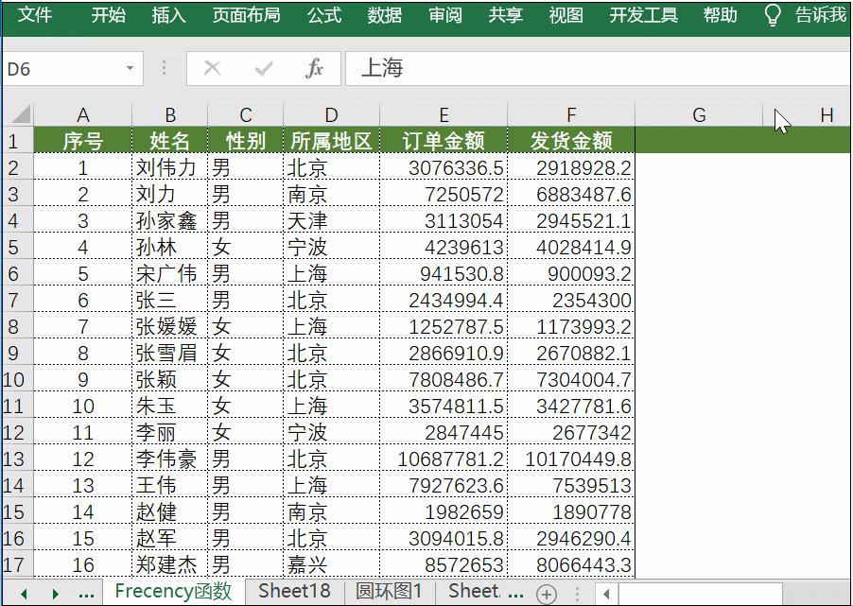The height and width of the screenshot is (606, 853).
Task: Confirm the entry with the checkmark icon
Action: tap(266, 68)
